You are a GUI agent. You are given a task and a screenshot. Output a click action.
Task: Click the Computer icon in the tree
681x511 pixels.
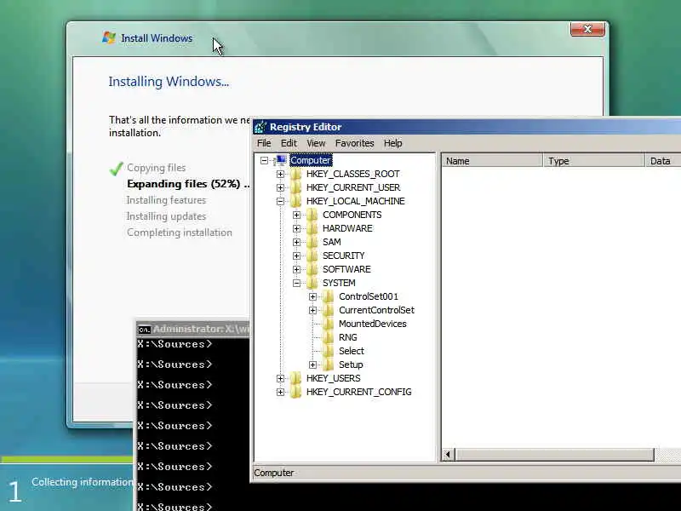tap(281, 160)
